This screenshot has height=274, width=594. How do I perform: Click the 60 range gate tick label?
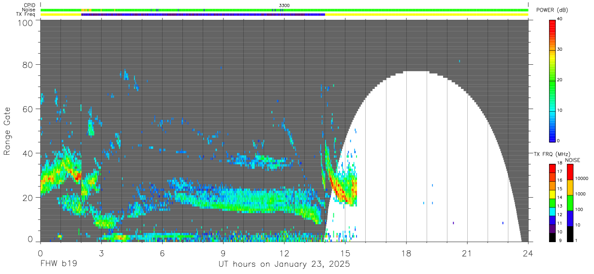[x=27, y=109]
